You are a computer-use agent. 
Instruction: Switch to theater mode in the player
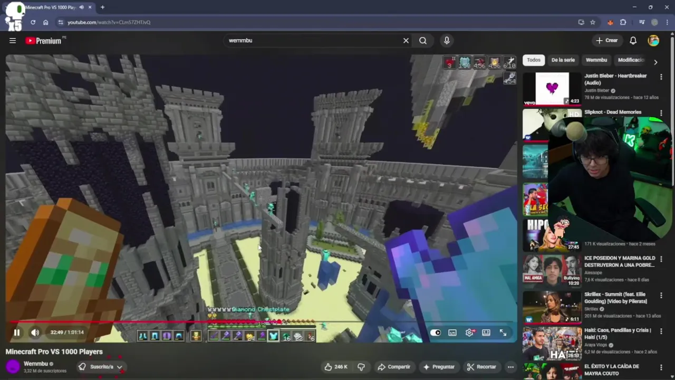click(486, 332)
